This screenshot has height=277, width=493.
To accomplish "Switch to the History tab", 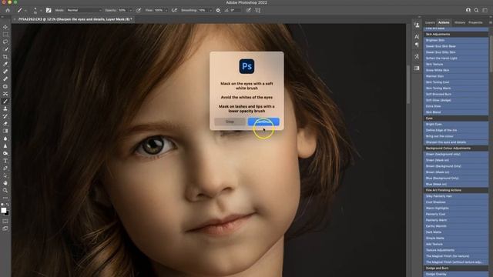I will (x=459, y=22).
